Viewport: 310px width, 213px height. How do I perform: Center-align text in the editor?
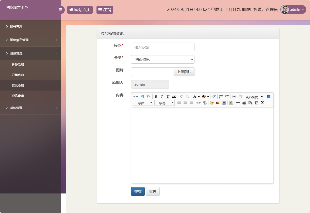tap(185, 103)
